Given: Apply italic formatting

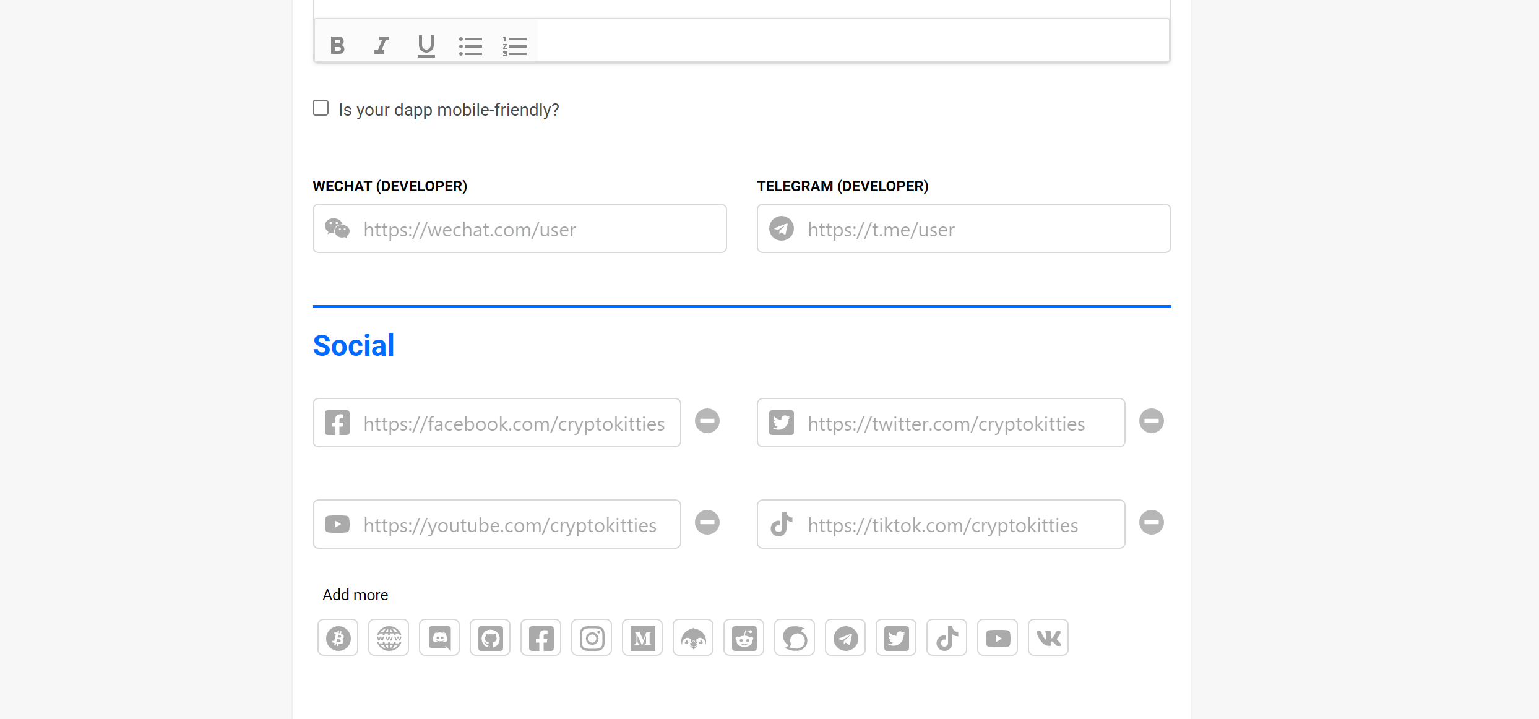Looking at the screenshot, I should (x=381, y=45).
